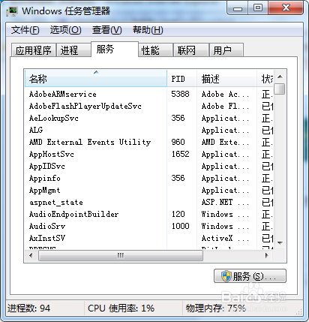
Task: Click the 'AMD Exte...' description cell
Action: (x=225, y=142)
